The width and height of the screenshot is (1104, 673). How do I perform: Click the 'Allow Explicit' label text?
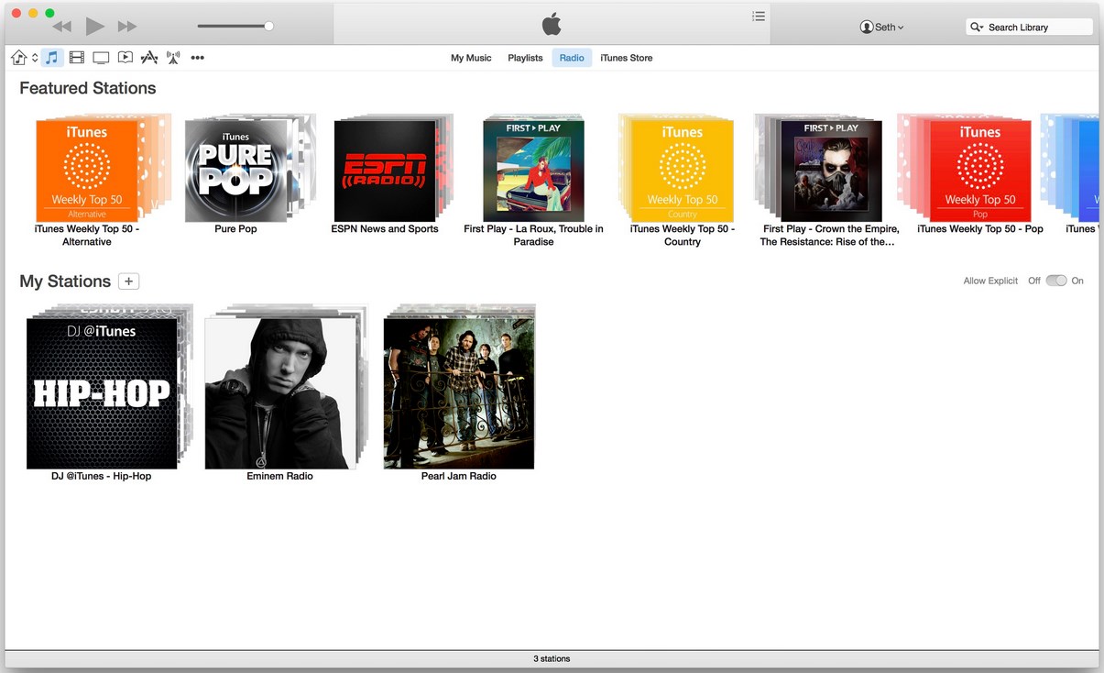coord(990,281)
